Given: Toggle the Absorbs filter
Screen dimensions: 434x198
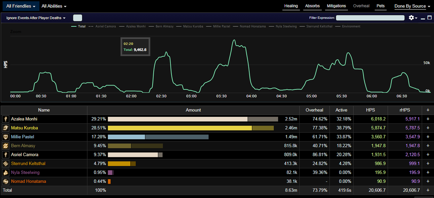Looking at the screenshot, I should pos(312,6).
